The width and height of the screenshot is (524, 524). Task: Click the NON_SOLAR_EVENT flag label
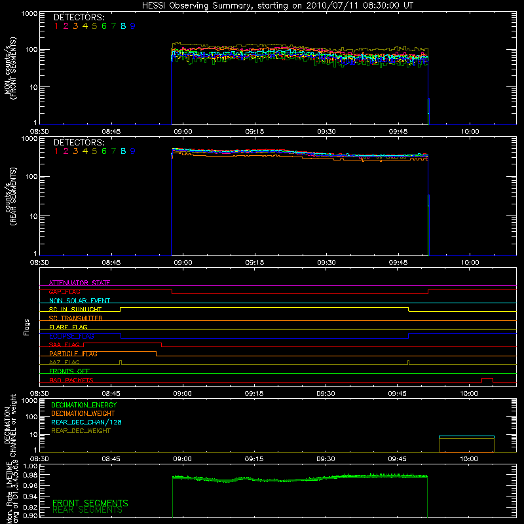click(79, 301)
